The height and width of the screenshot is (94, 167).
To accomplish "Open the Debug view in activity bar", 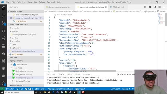I will coord(3,31).
